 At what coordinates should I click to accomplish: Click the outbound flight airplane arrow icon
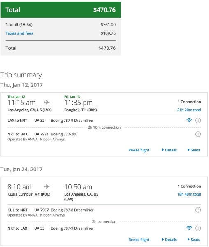pos(47,102)
